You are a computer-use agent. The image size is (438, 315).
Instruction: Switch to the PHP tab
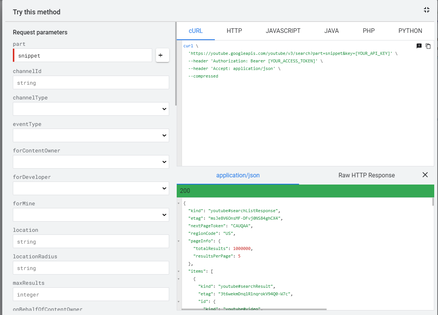coord(369,31)
